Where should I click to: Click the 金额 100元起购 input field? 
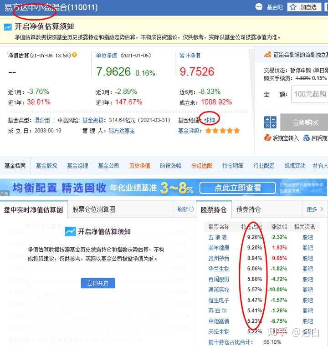310,94
